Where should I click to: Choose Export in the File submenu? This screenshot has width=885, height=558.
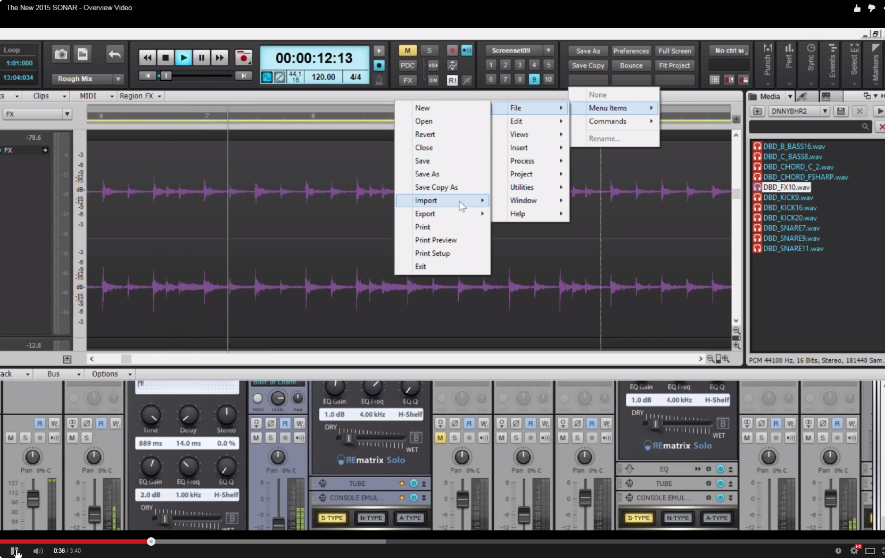coord(442,214)
